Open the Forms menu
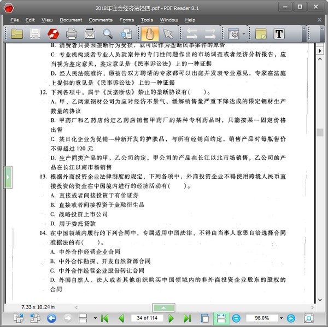 click(127, 20)
